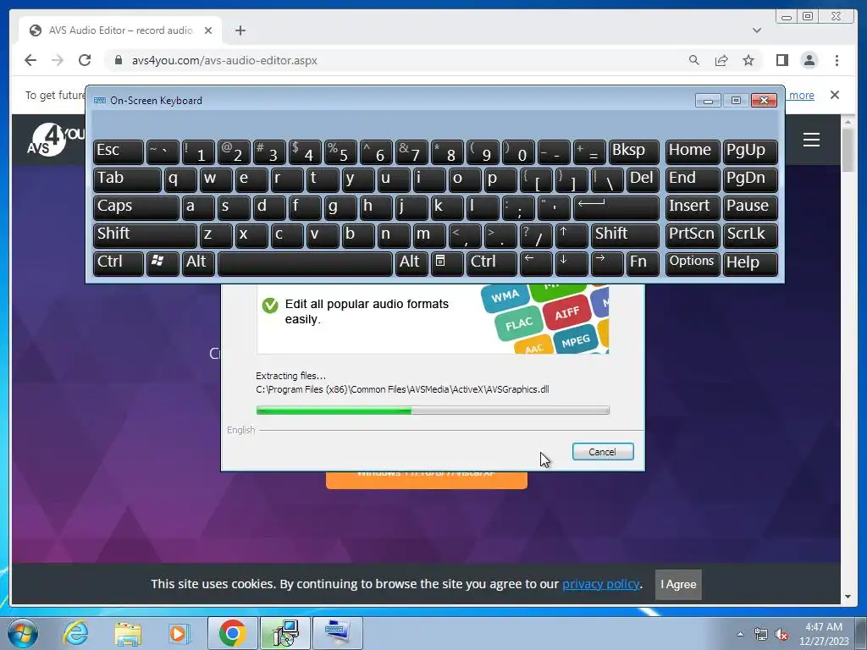
Task: Click the muted volume tray icon
Action: [781, 635]
